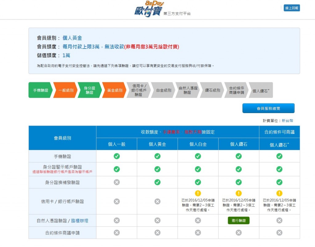
Task: Click the 第三方支付平台 tagline text
Action: [177, 14]
